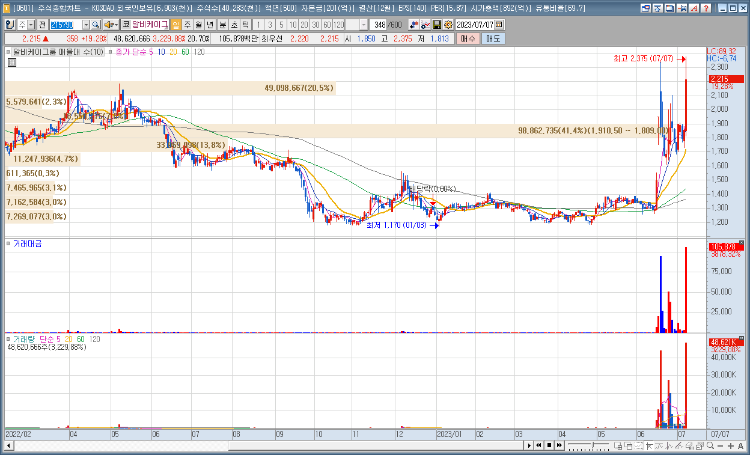
Task: Stop the chart replay
Action: coord(549,445)
